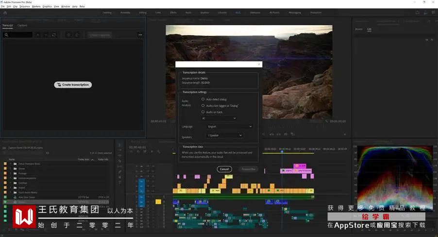The image size is (438, 237).
Task: Switch to the Color workspace
Action: point(158,13)
